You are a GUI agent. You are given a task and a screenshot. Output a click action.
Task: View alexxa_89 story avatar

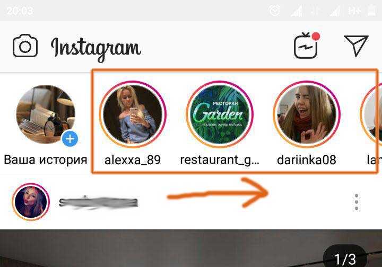[133, 114]
